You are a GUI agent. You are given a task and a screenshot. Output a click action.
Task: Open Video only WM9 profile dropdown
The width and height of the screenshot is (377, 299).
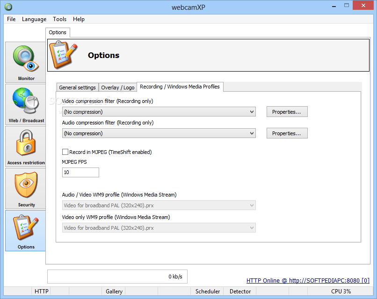(x=159, y=227)
